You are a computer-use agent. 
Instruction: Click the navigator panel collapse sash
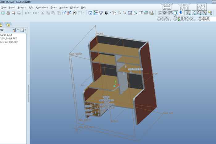[x=29, y=94]
